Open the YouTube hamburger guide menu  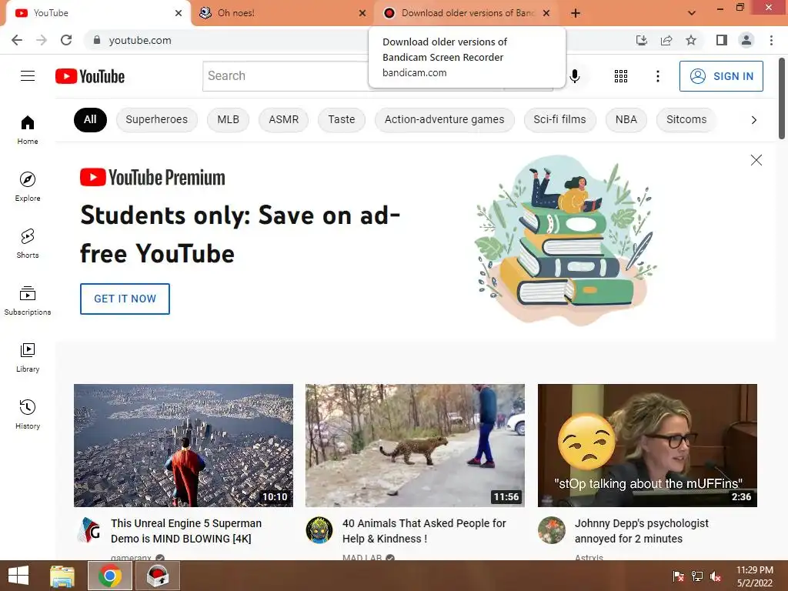pos(28,76)
